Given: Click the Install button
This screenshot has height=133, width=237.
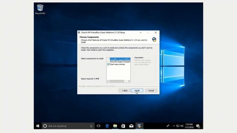Looking at the screenshot, I should coord(137,91).
